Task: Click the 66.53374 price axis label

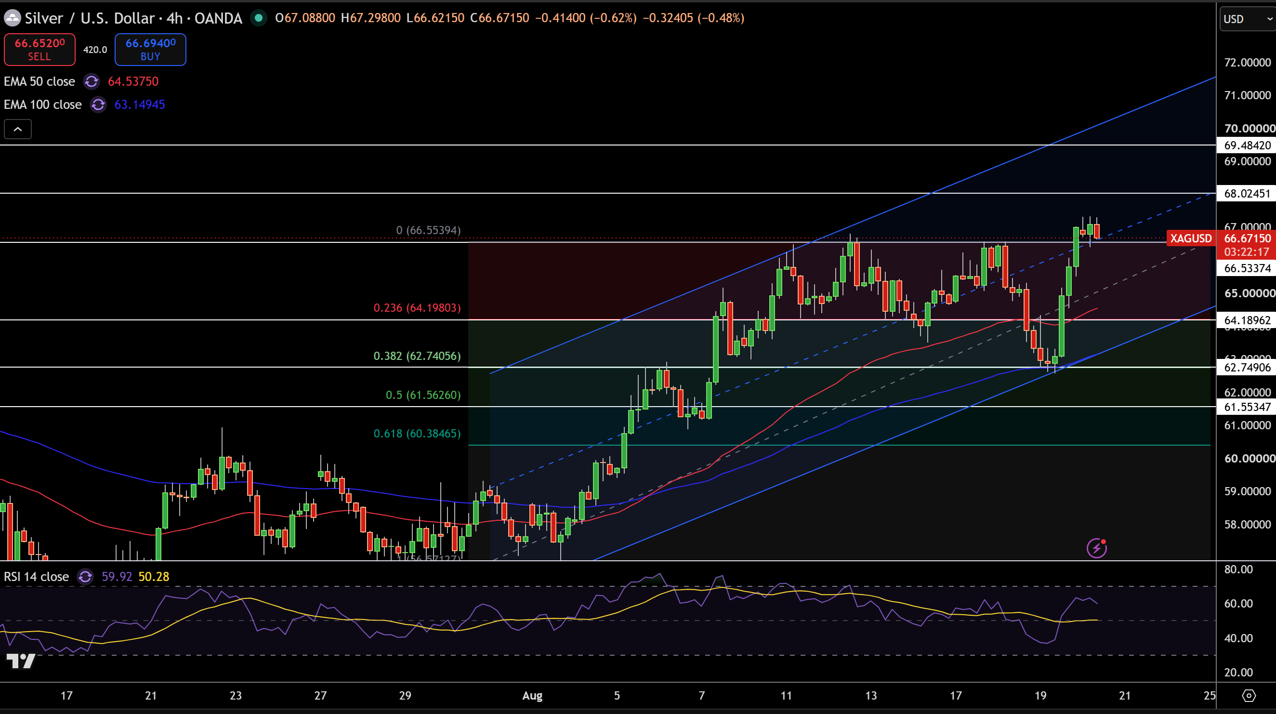Action: point(1247,268)
